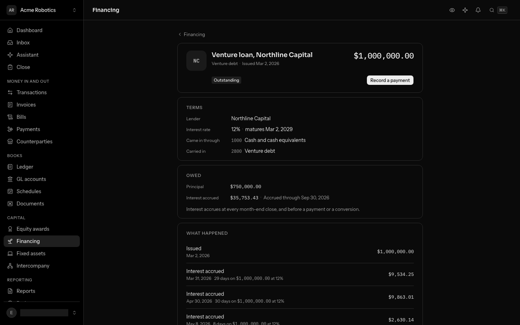Go back via Financing breadcrumb link
Screen dimensions: 520x325
click(192, 34)
